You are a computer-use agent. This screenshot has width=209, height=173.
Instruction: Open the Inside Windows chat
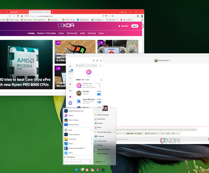(x=89, y=101)
